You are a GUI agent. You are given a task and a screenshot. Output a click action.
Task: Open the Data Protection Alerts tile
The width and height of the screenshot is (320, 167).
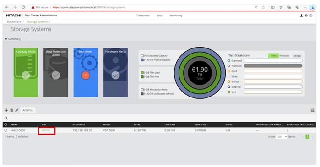[x=56, y=72]
